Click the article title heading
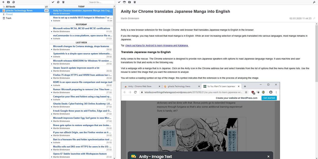This screenshot has width=318, height=159. 175,12
